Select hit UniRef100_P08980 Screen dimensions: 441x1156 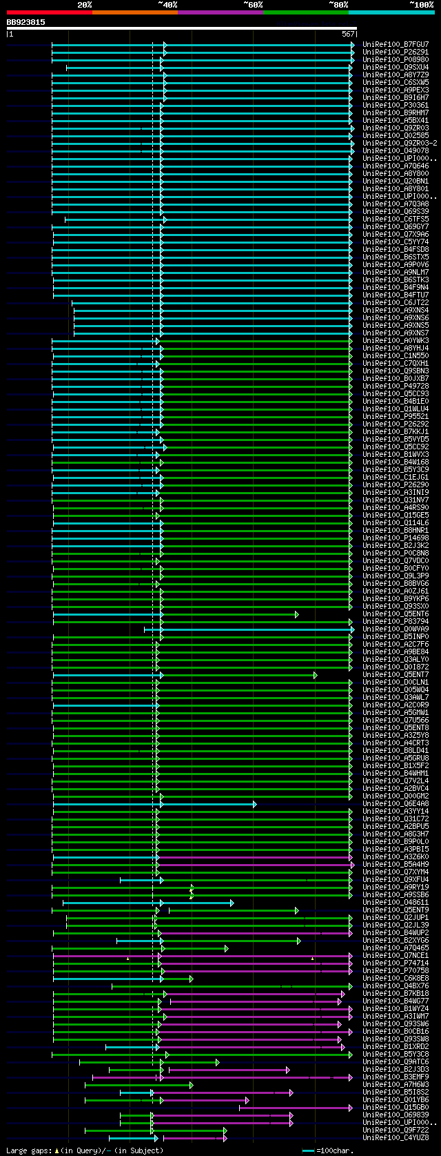[396, 59]
